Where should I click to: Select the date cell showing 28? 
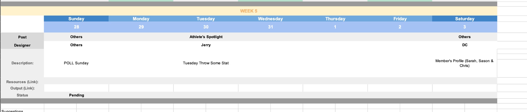(x=76, y=27)
